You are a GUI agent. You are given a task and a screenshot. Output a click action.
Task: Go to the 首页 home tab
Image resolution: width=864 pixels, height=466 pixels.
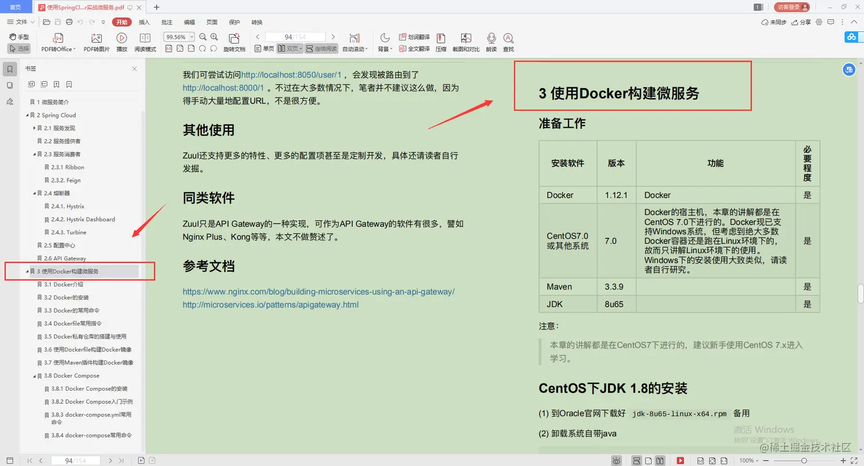[x=14, y=7]
